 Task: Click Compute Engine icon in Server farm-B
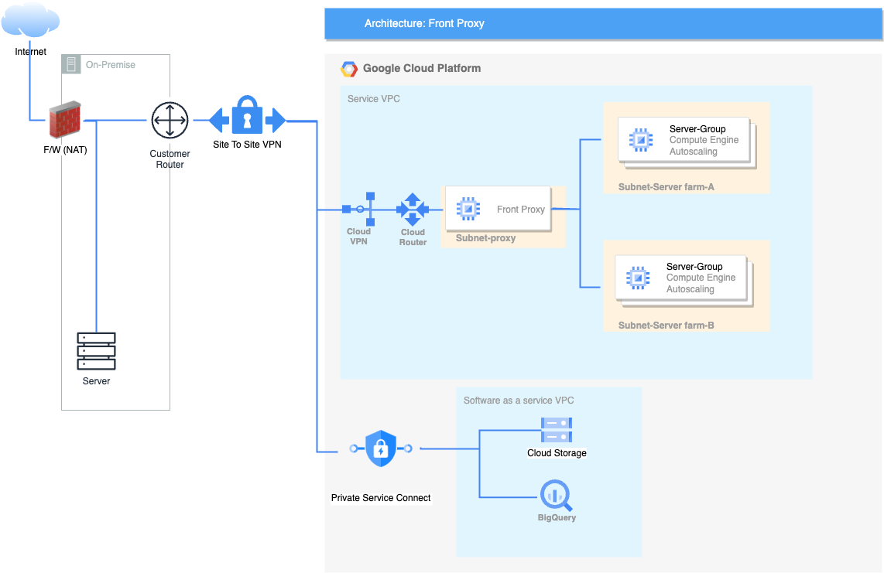(x=638, y=277)
